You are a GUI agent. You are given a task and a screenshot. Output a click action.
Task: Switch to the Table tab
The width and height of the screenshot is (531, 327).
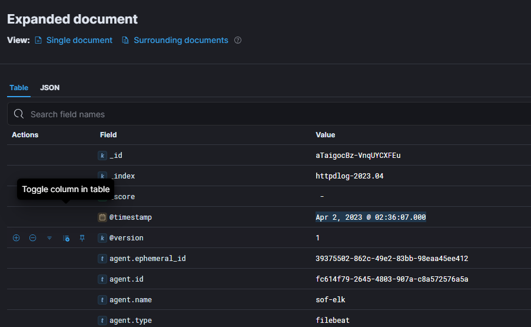[19, 88]
